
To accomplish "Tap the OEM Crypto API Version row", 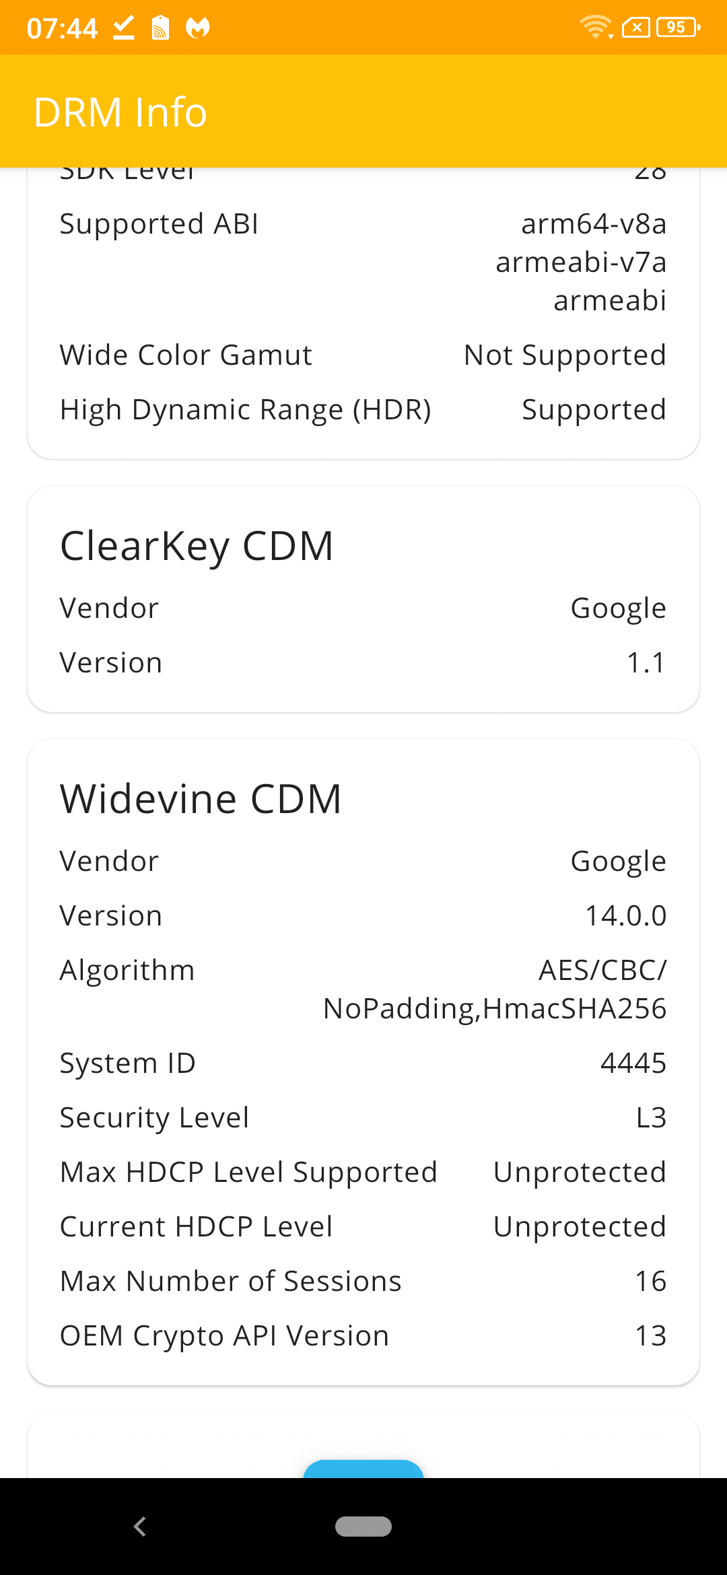I will (363, 1336).
